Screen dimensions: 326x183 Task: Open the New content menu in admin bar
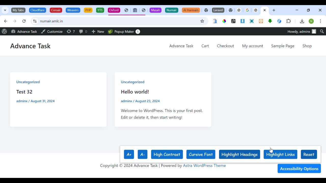tap(98, 32)
